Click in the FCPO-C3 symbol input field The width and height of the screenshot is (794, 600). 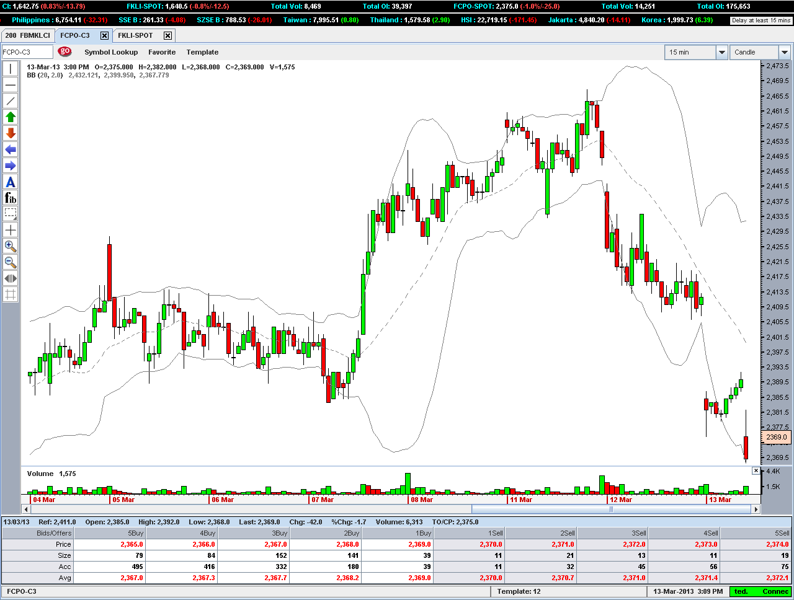[27, 52]
